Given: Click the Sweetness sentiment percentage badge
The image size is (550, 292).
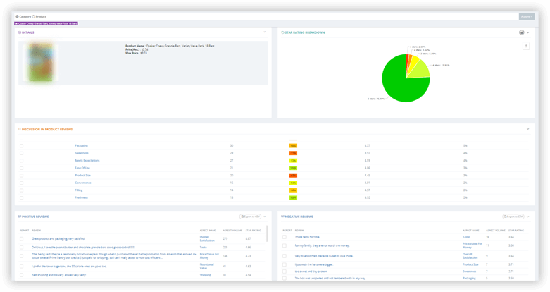Looking at the screenshot, I should point(293,153).
